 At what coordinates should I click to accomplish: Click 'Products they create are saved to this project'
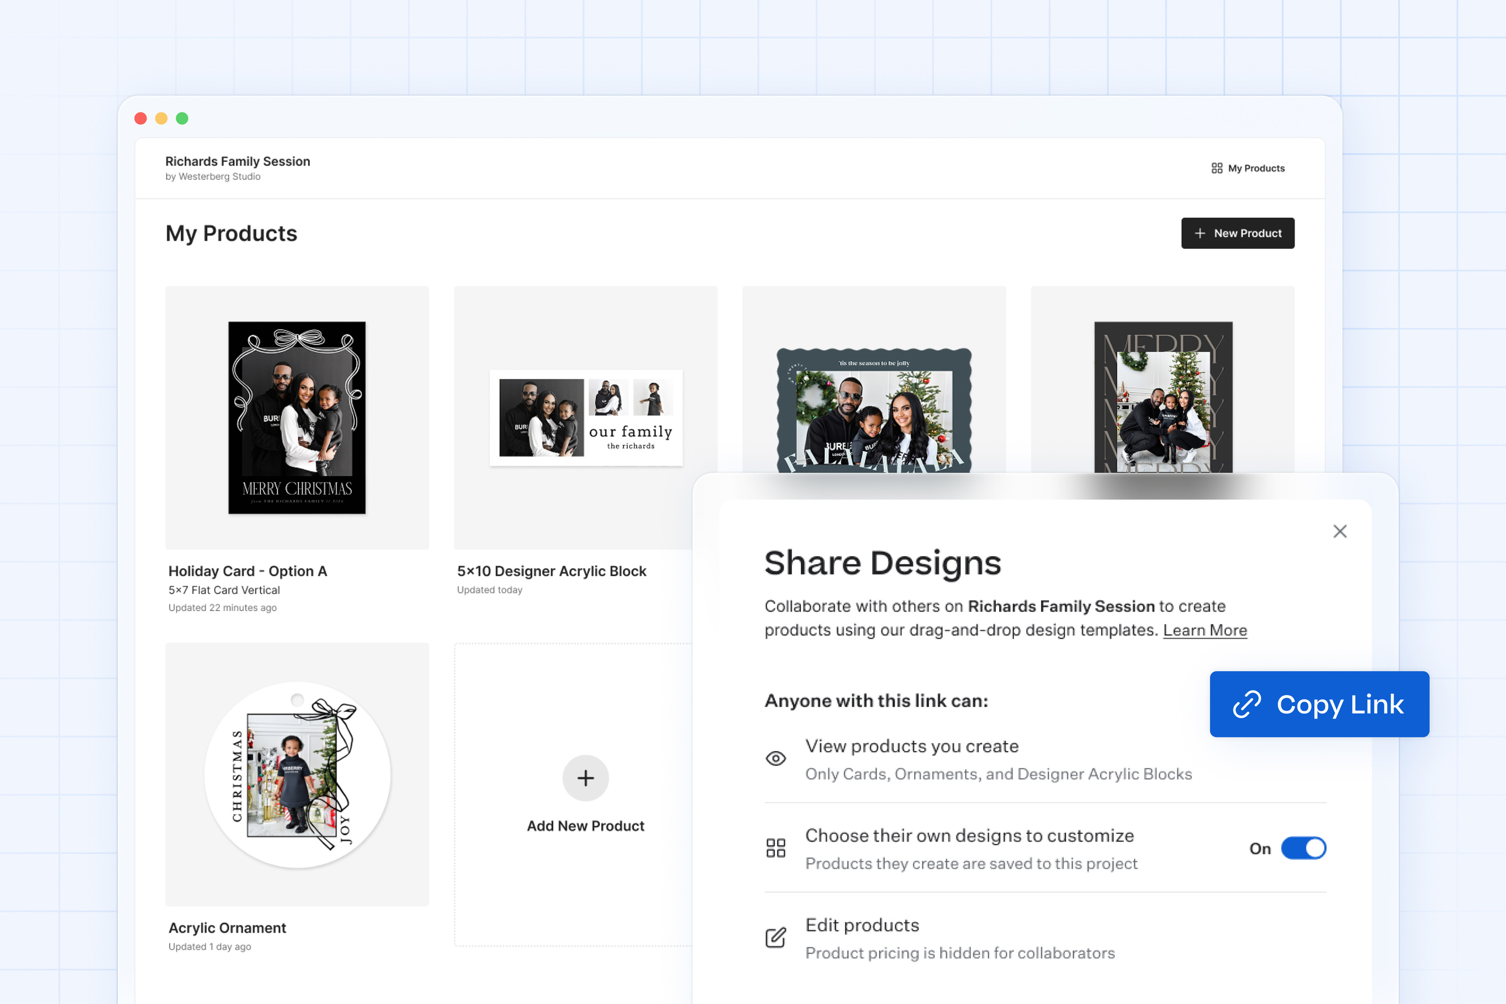(971, 864)
